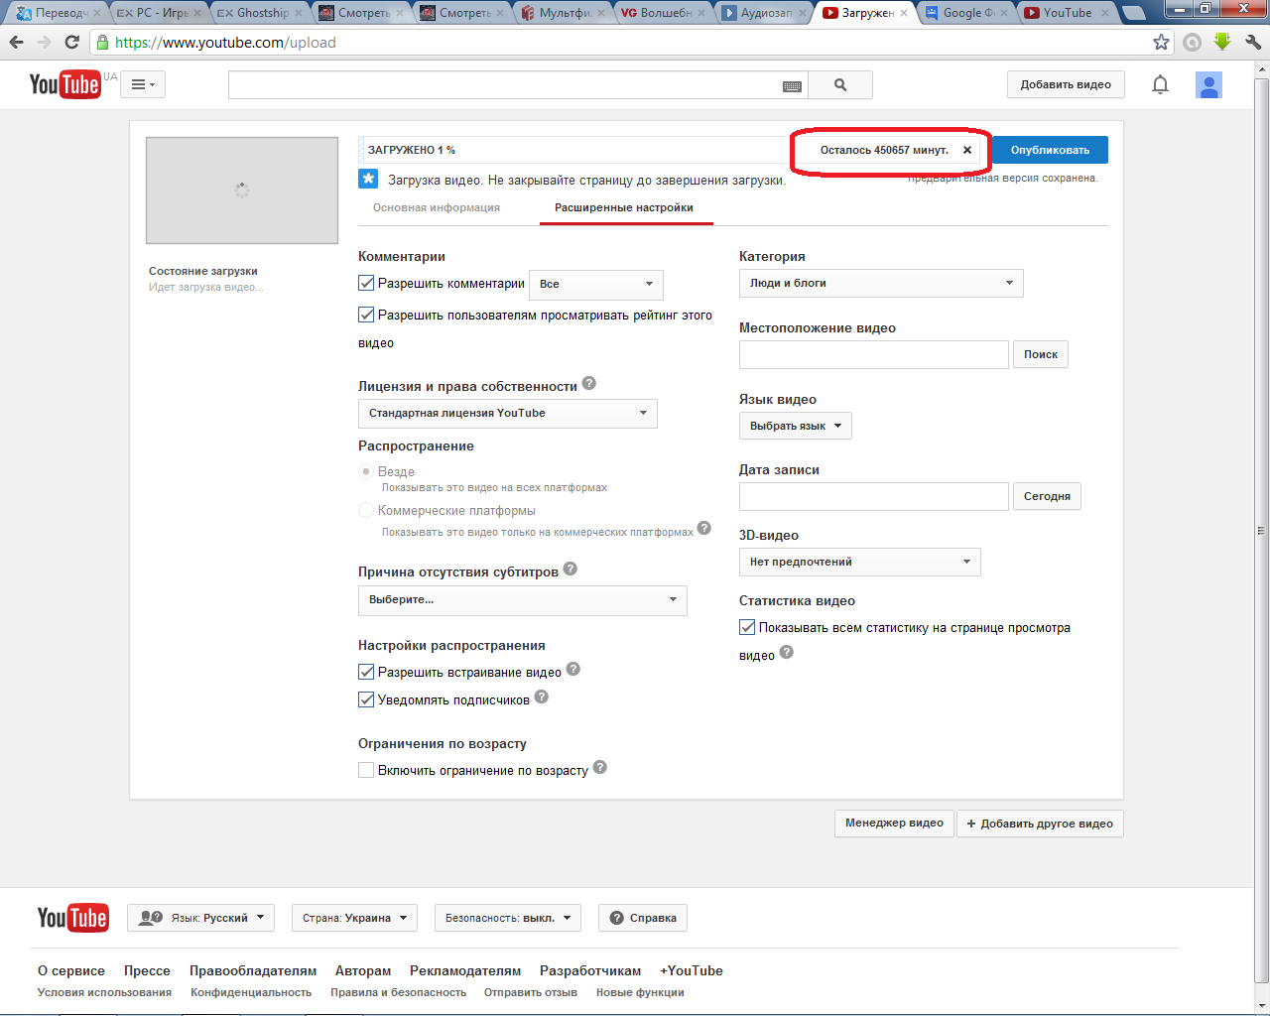Viewport: 1270px width, 1016px height.
Task: Bookmark page with the star icon
Action: tap(1161, 42)
